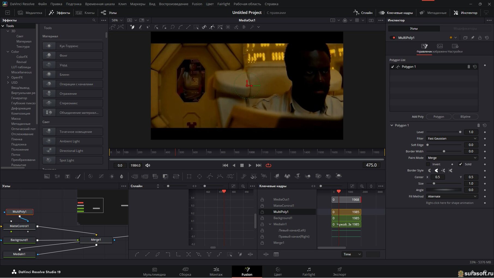The height and width of the screenshot is (278, 494).
Task: Toggle the Ключевые кадры panel button
Action: (x=396, y=13)
